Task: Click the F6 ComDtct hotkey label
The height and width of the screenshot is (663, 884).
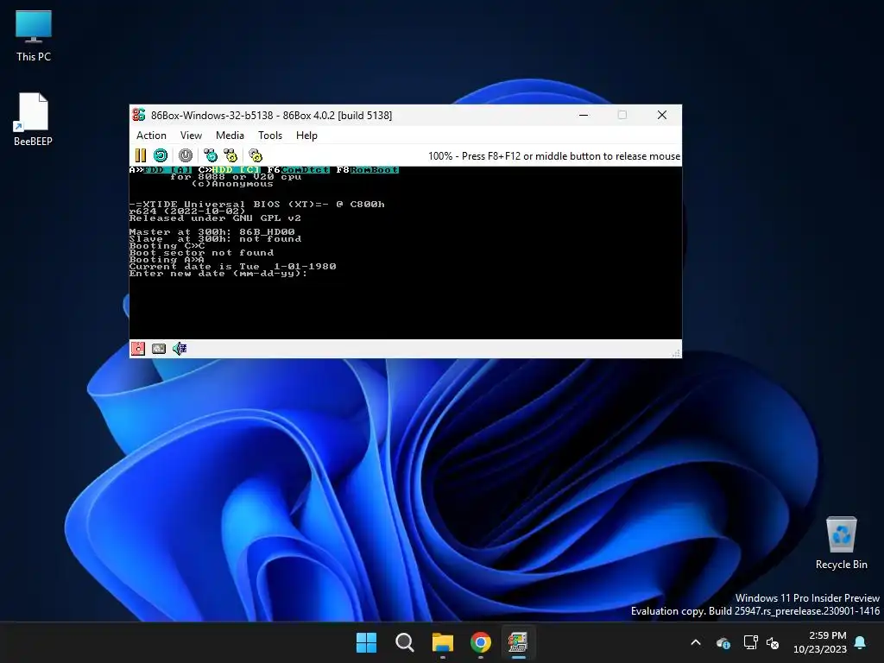Action: point(298,170)
